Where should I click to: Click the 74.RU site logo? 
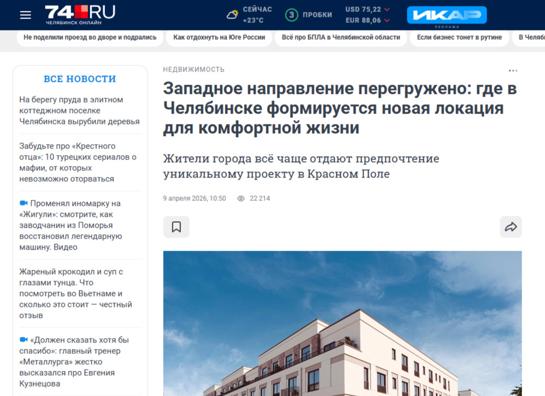[80, 15]
